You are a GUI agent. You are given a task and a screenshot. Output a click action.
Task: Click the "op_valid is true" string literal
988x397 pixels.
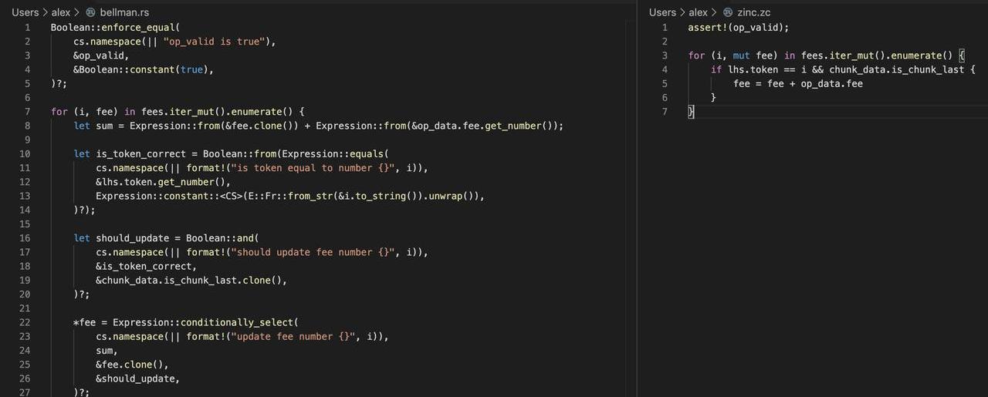(213, 42)
